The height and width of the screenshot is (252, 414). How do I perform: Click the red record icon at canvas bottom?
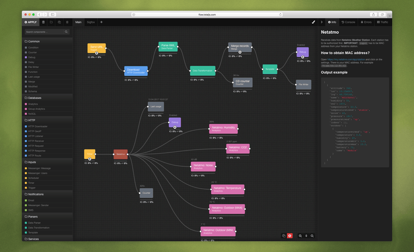point(290,236)
